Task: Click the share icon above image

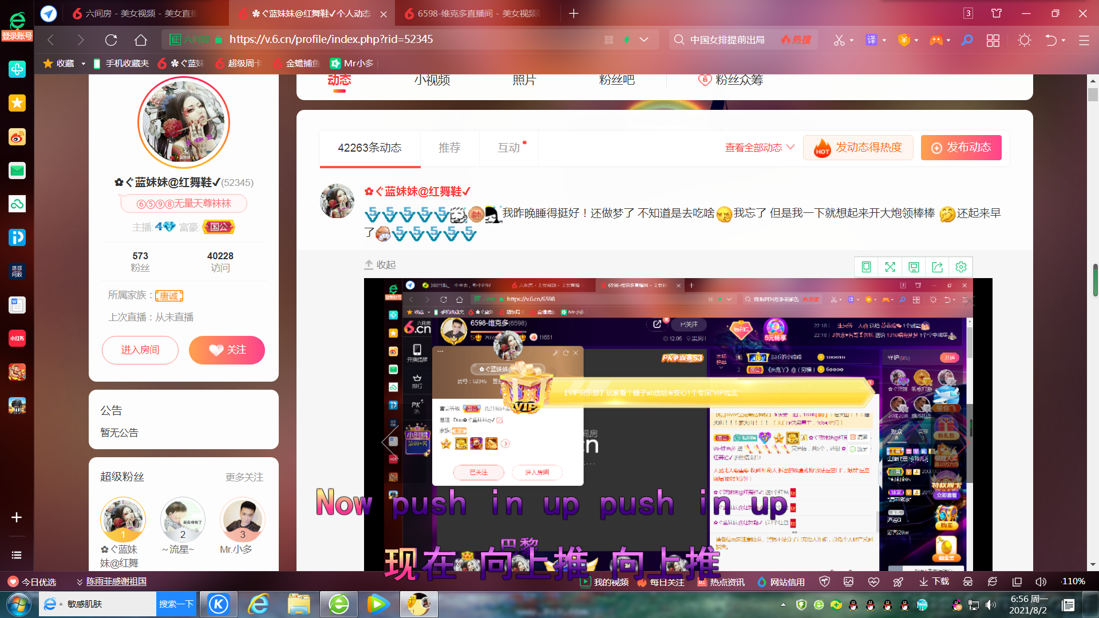Action: click(937, 267)
